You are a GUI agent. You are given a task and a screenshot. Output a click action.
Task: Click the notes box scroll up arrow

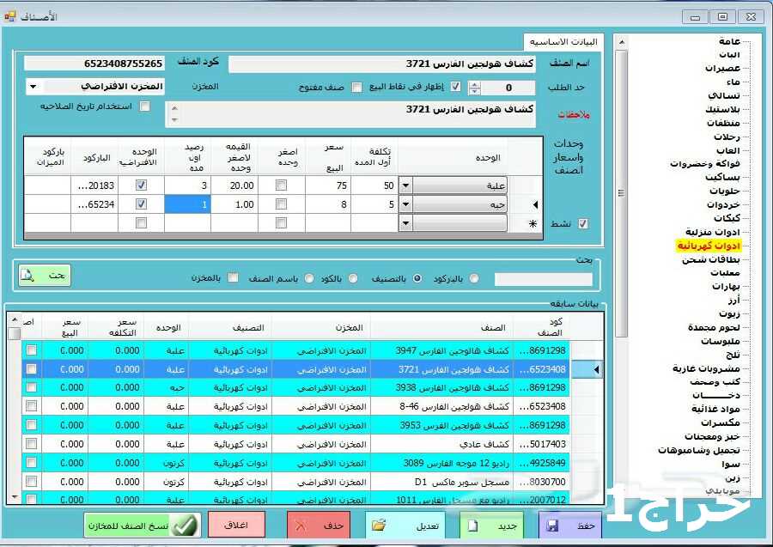[x=174, y=108]
